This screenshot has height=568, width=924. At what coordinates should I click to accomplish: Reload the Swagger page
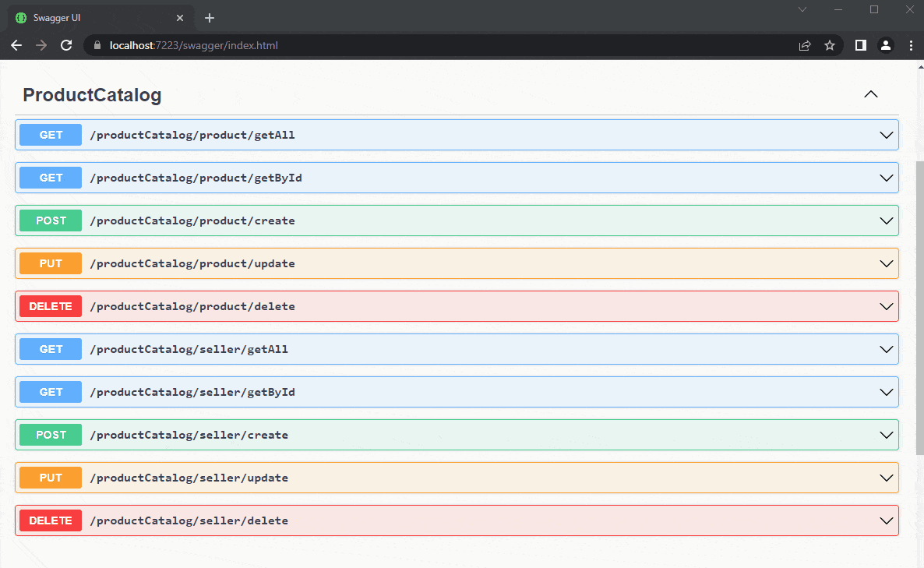[x=66, y=45]
